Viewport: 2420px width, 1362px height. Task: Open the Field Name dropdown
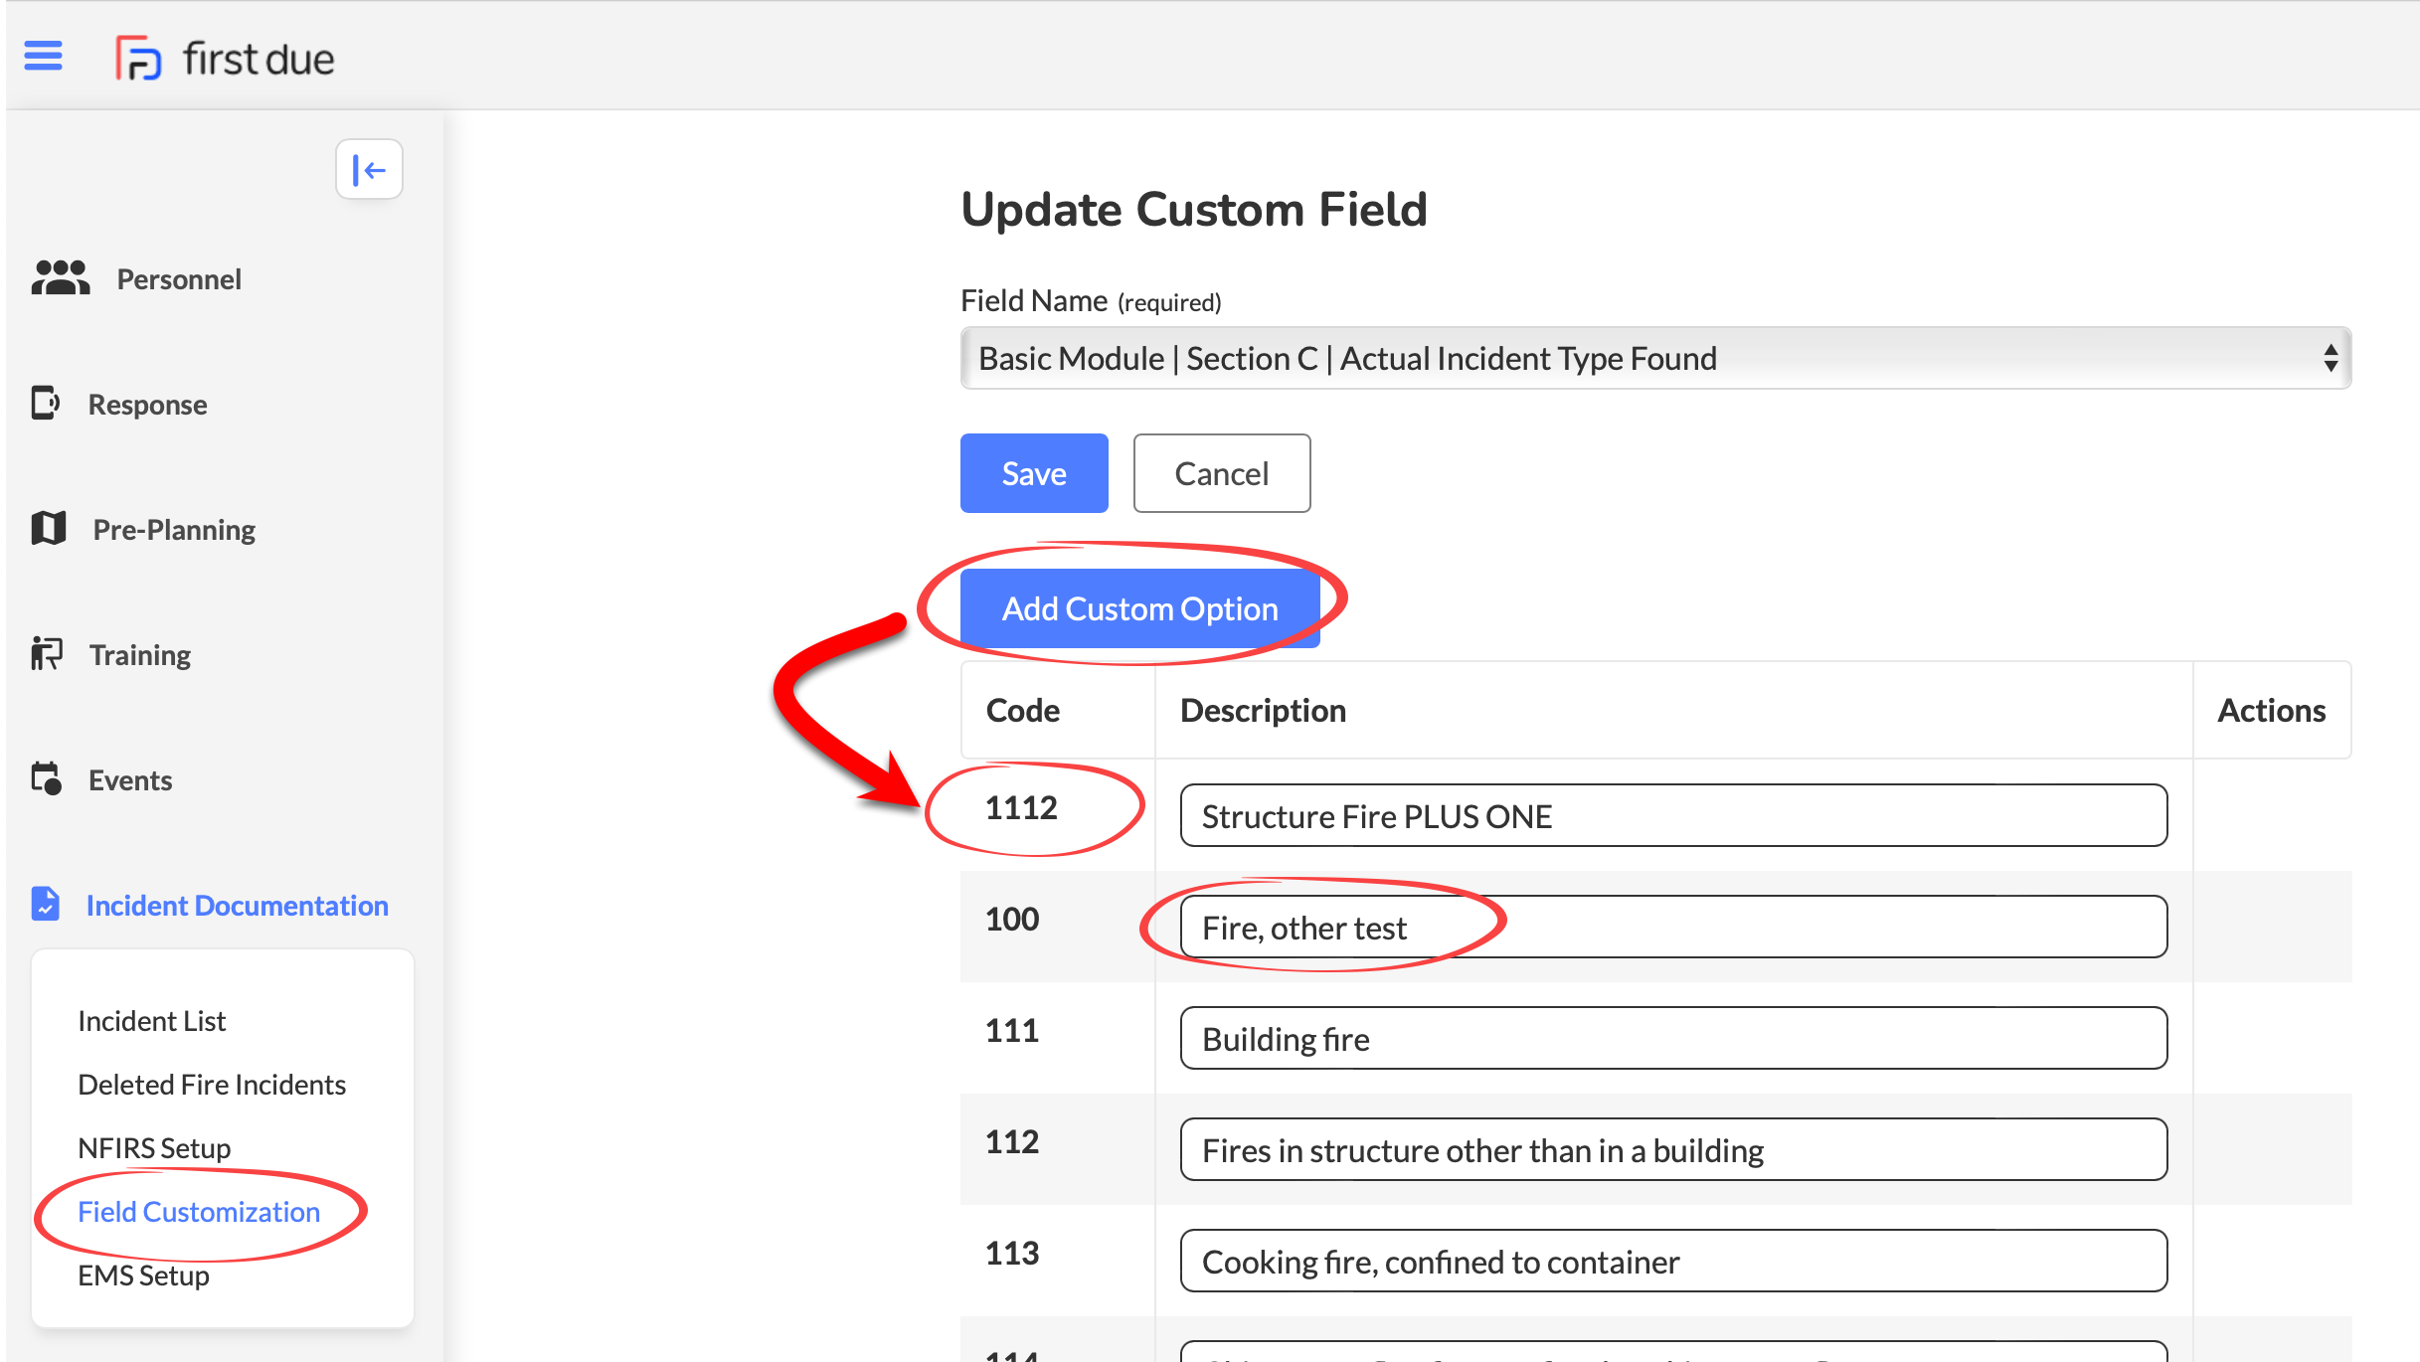pos(1655,358)
